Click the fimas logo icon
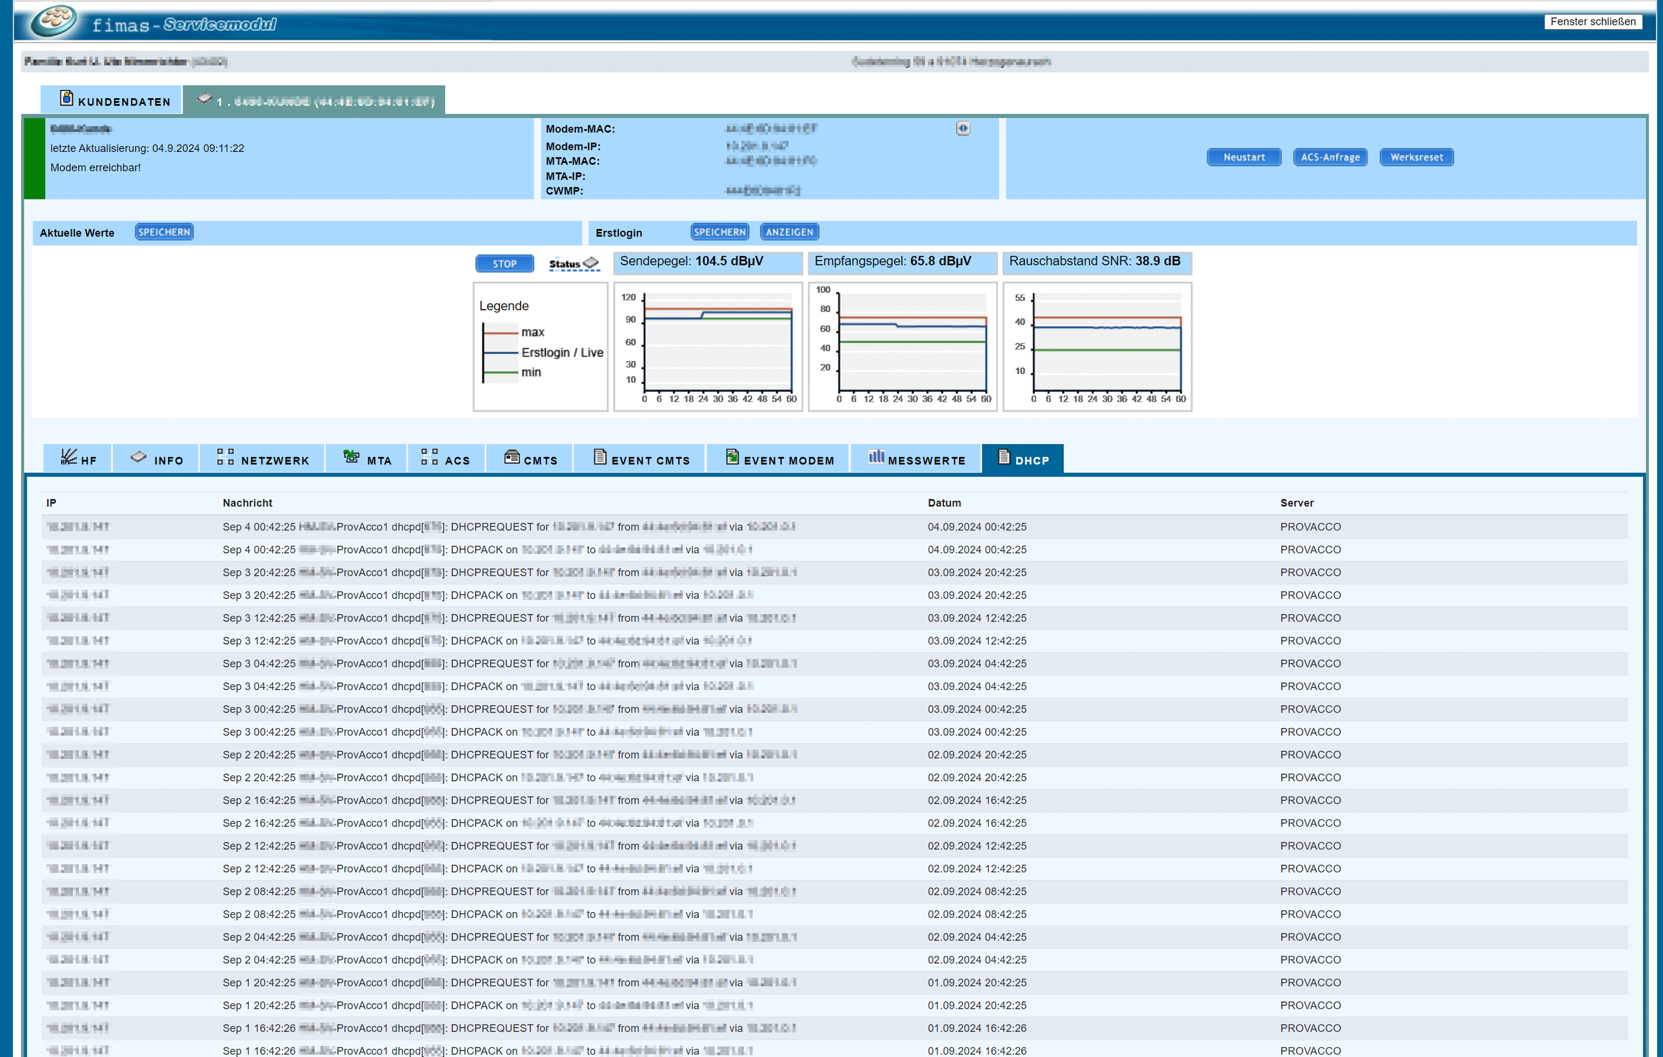Screen dimensions: 1663x1057 pyautogui.click(x=54, y=21)
